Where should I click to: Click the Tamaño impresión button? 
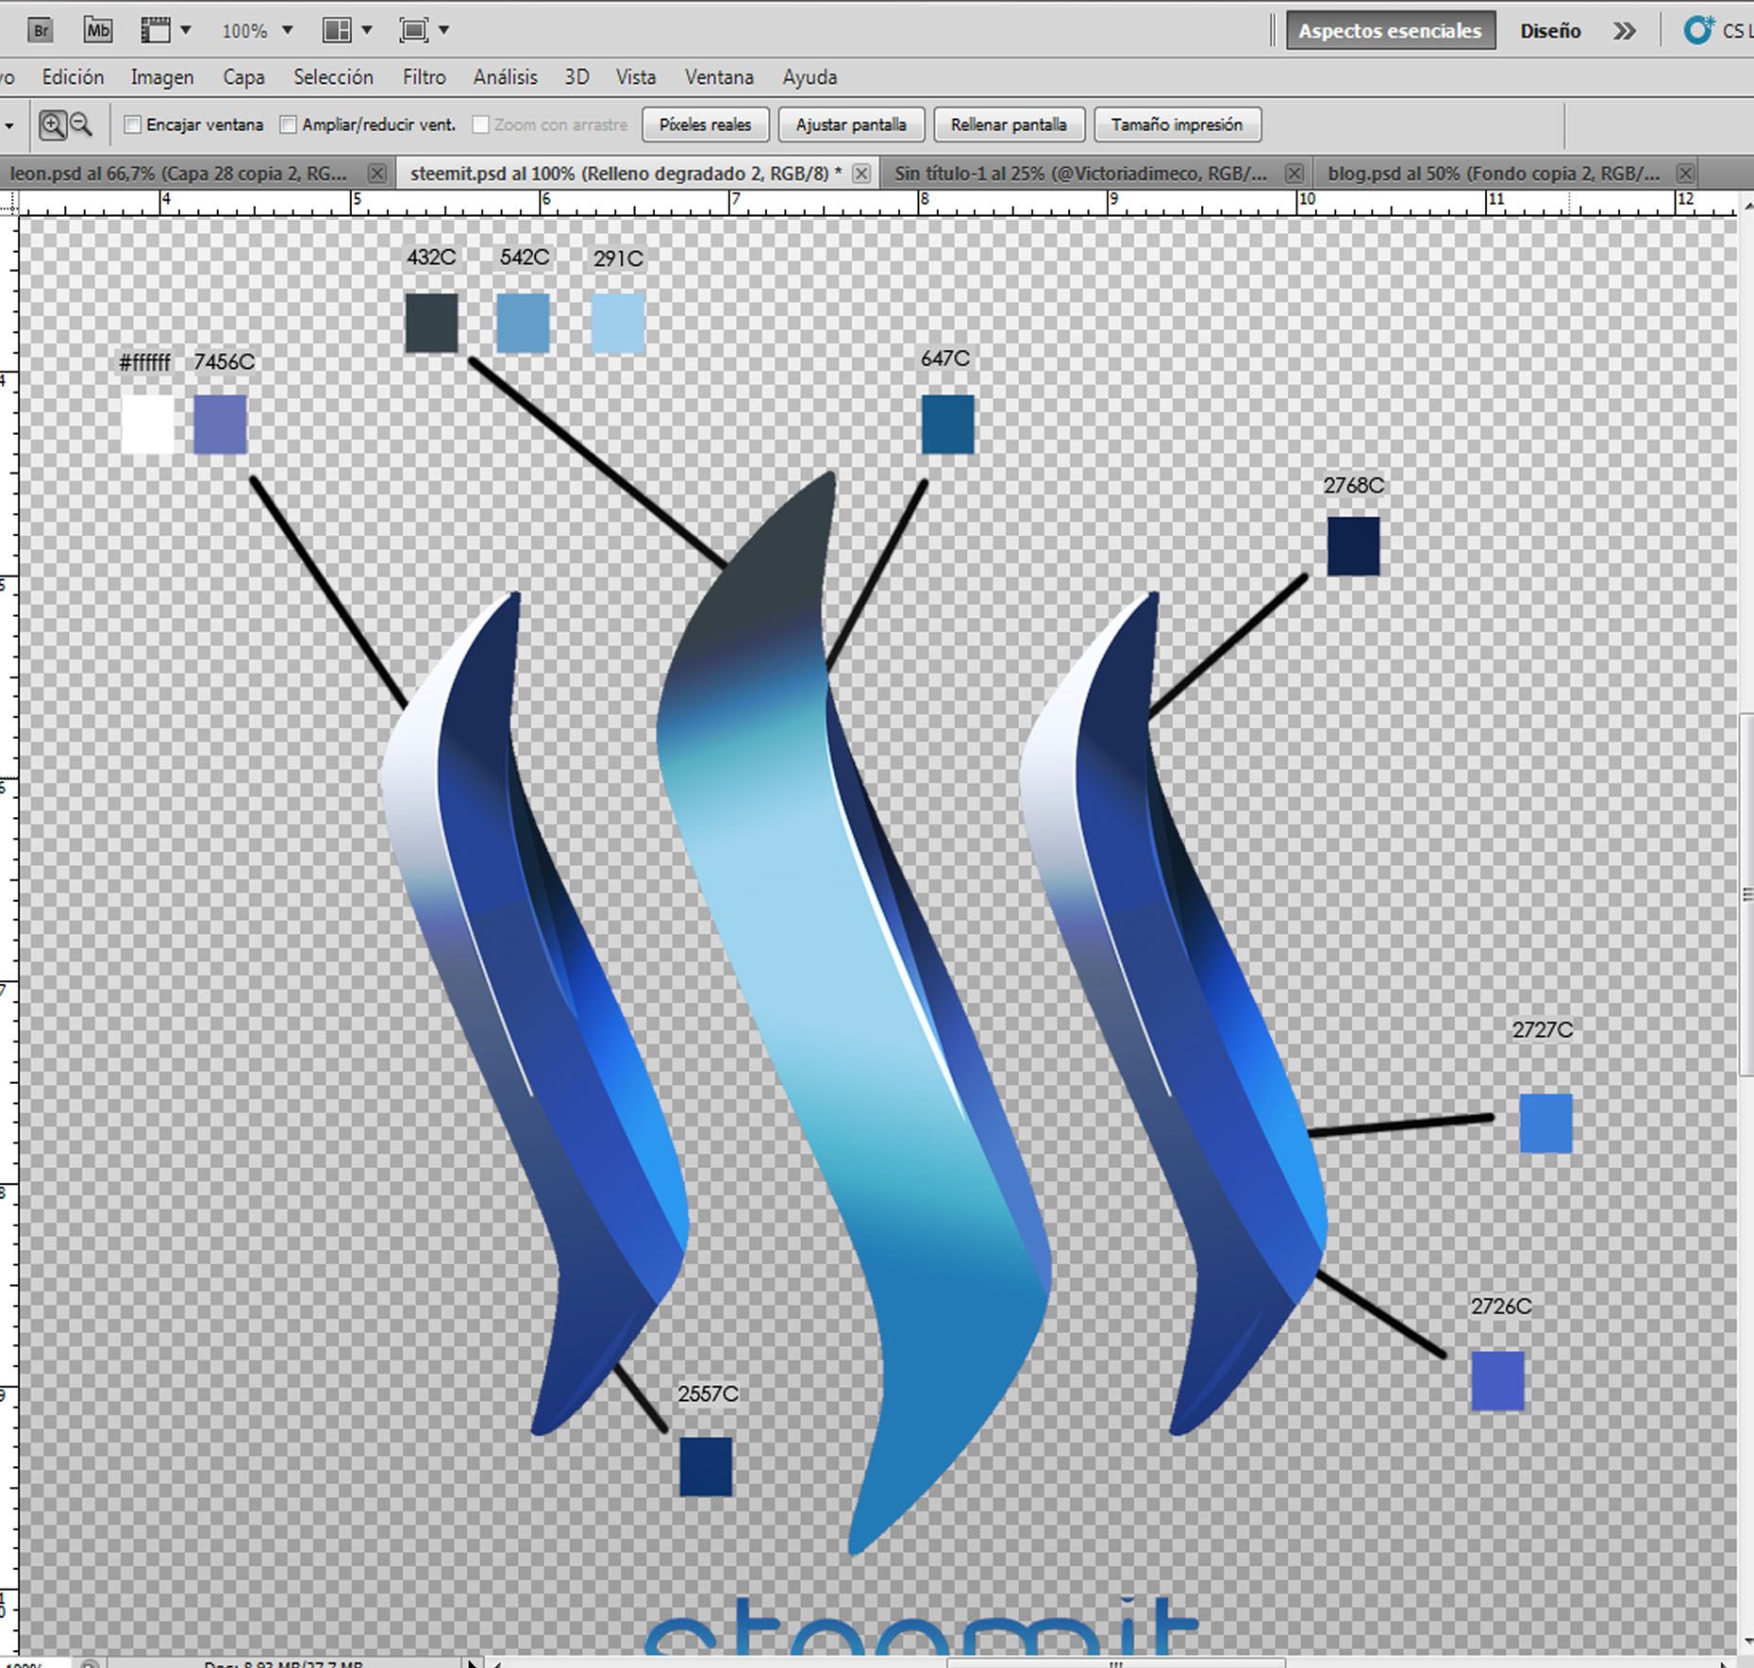click(1177, 125)
